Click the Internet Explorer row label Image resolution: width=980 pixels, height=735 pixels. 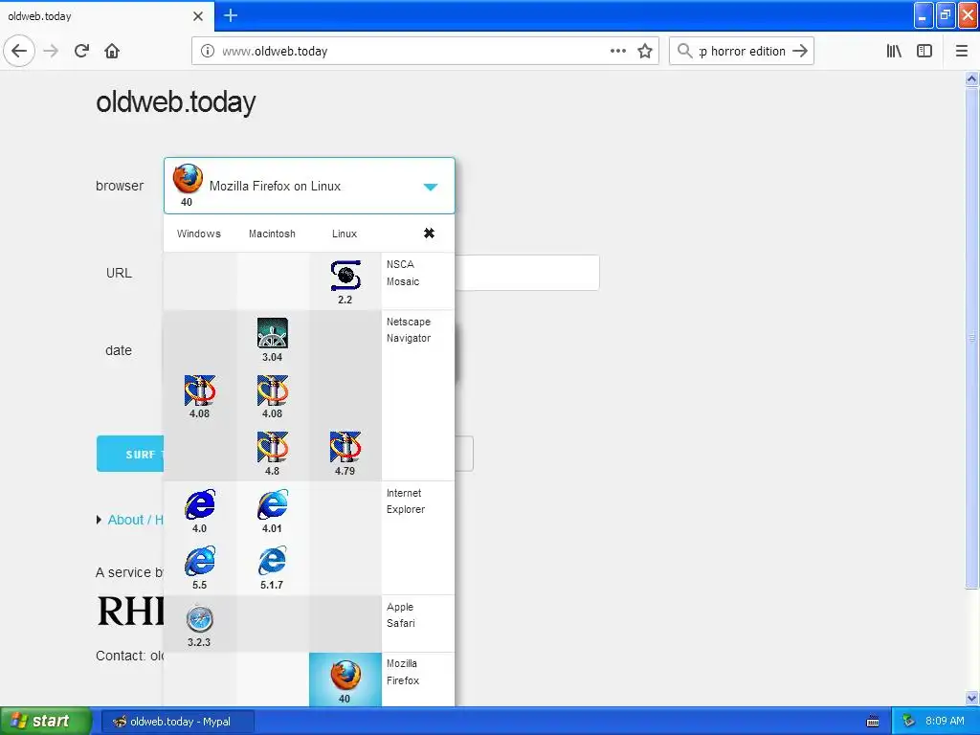(405, 501)
